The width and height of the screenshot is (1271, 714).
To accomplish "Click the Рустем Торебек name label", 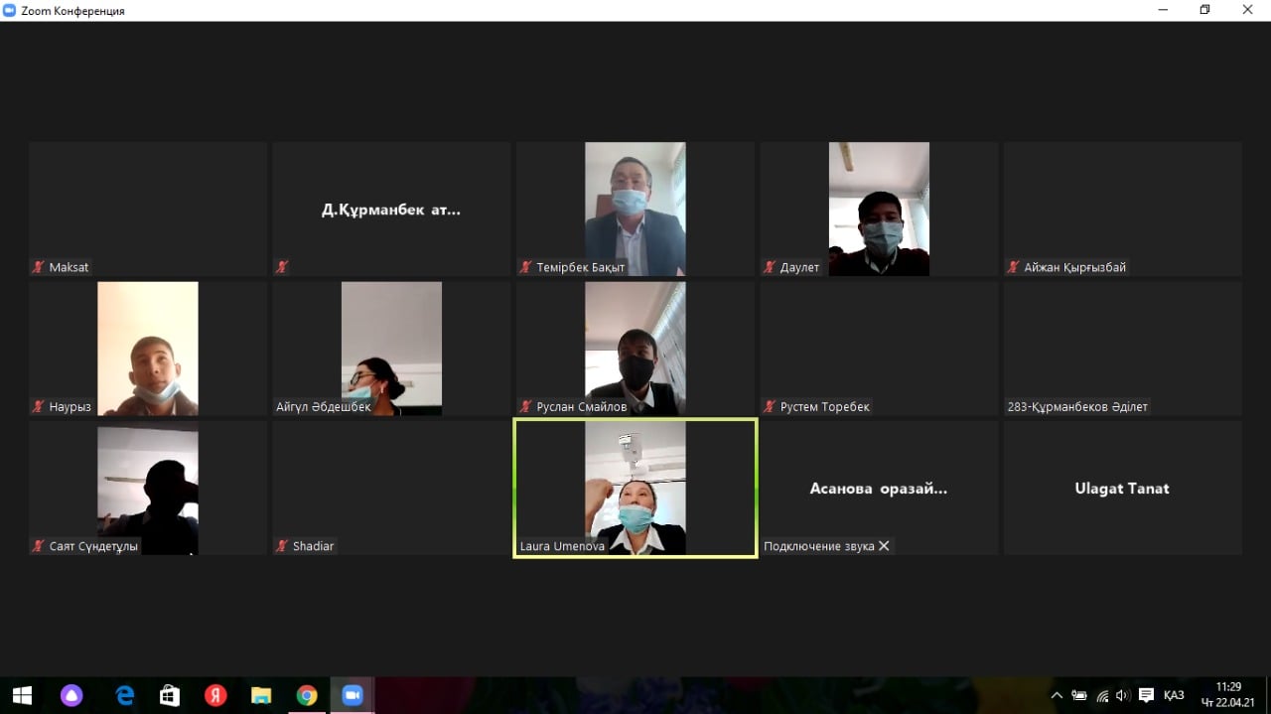I will tap(825, 406).
